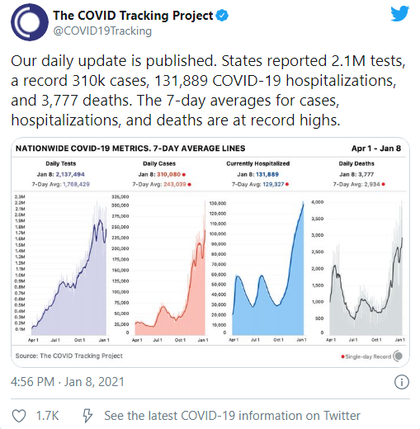Viewport: 420px width, 429px height.
Task: Open The COVID Tracking Project profile name
Action: tap(133, 16)
